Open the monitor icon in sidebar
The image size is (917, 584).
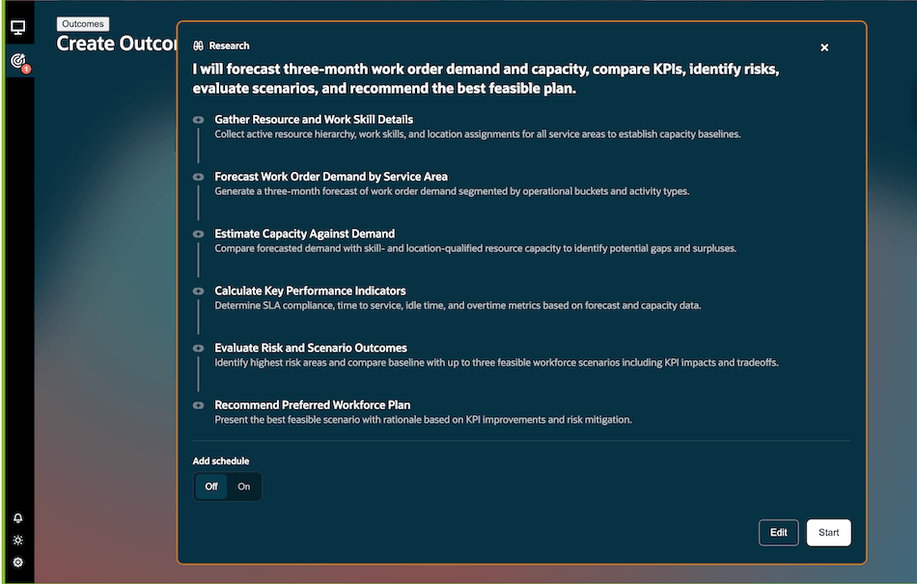click(18, 27)
